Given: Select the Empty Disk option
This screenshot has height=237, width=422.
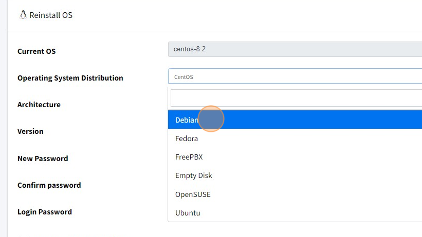Looking at the screenshot, I should point(295,175).
